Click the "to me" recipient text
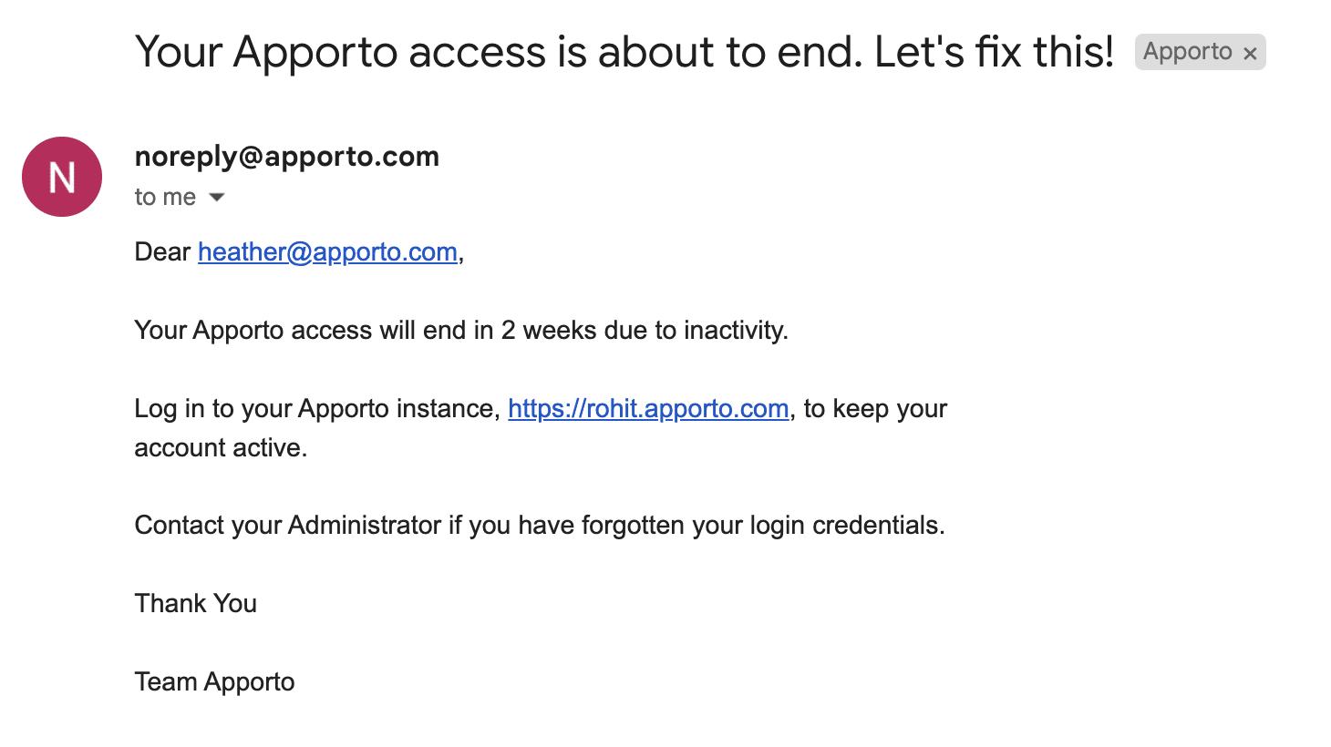This screenshot has width=1331, height=747. point(165,197)
